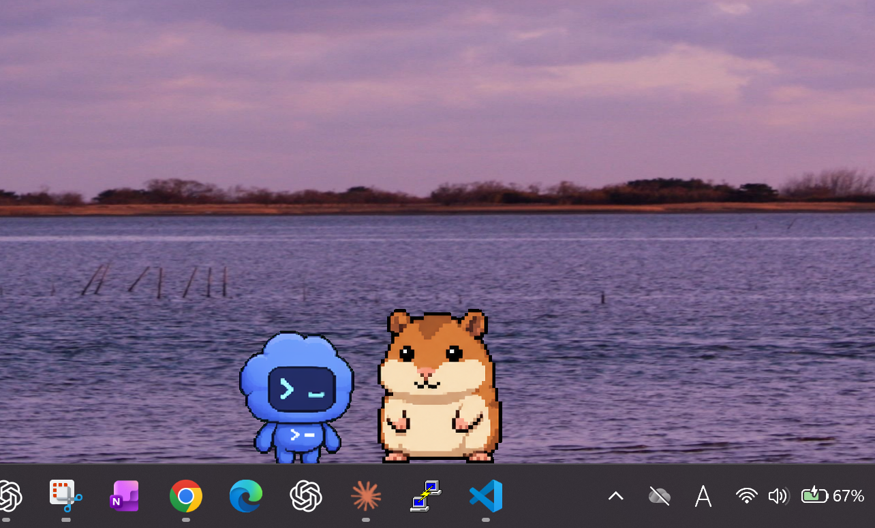Open the PuTTY taskbar icon
Image resolution: width=875 pixels, height=528 pixels.
(426, 497)
